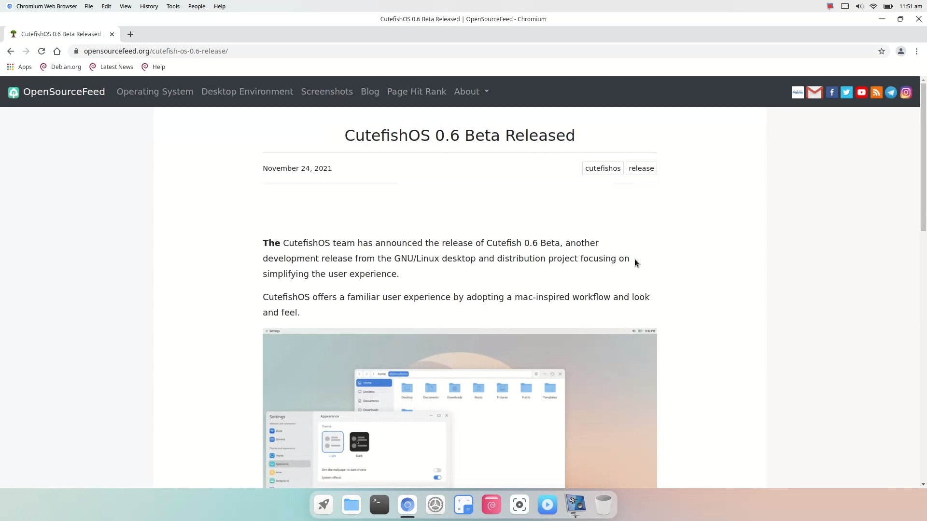Open the YouTube channel icon
Image resolution: width=927 pixels, height=521 pixels.
click(861, 92)
